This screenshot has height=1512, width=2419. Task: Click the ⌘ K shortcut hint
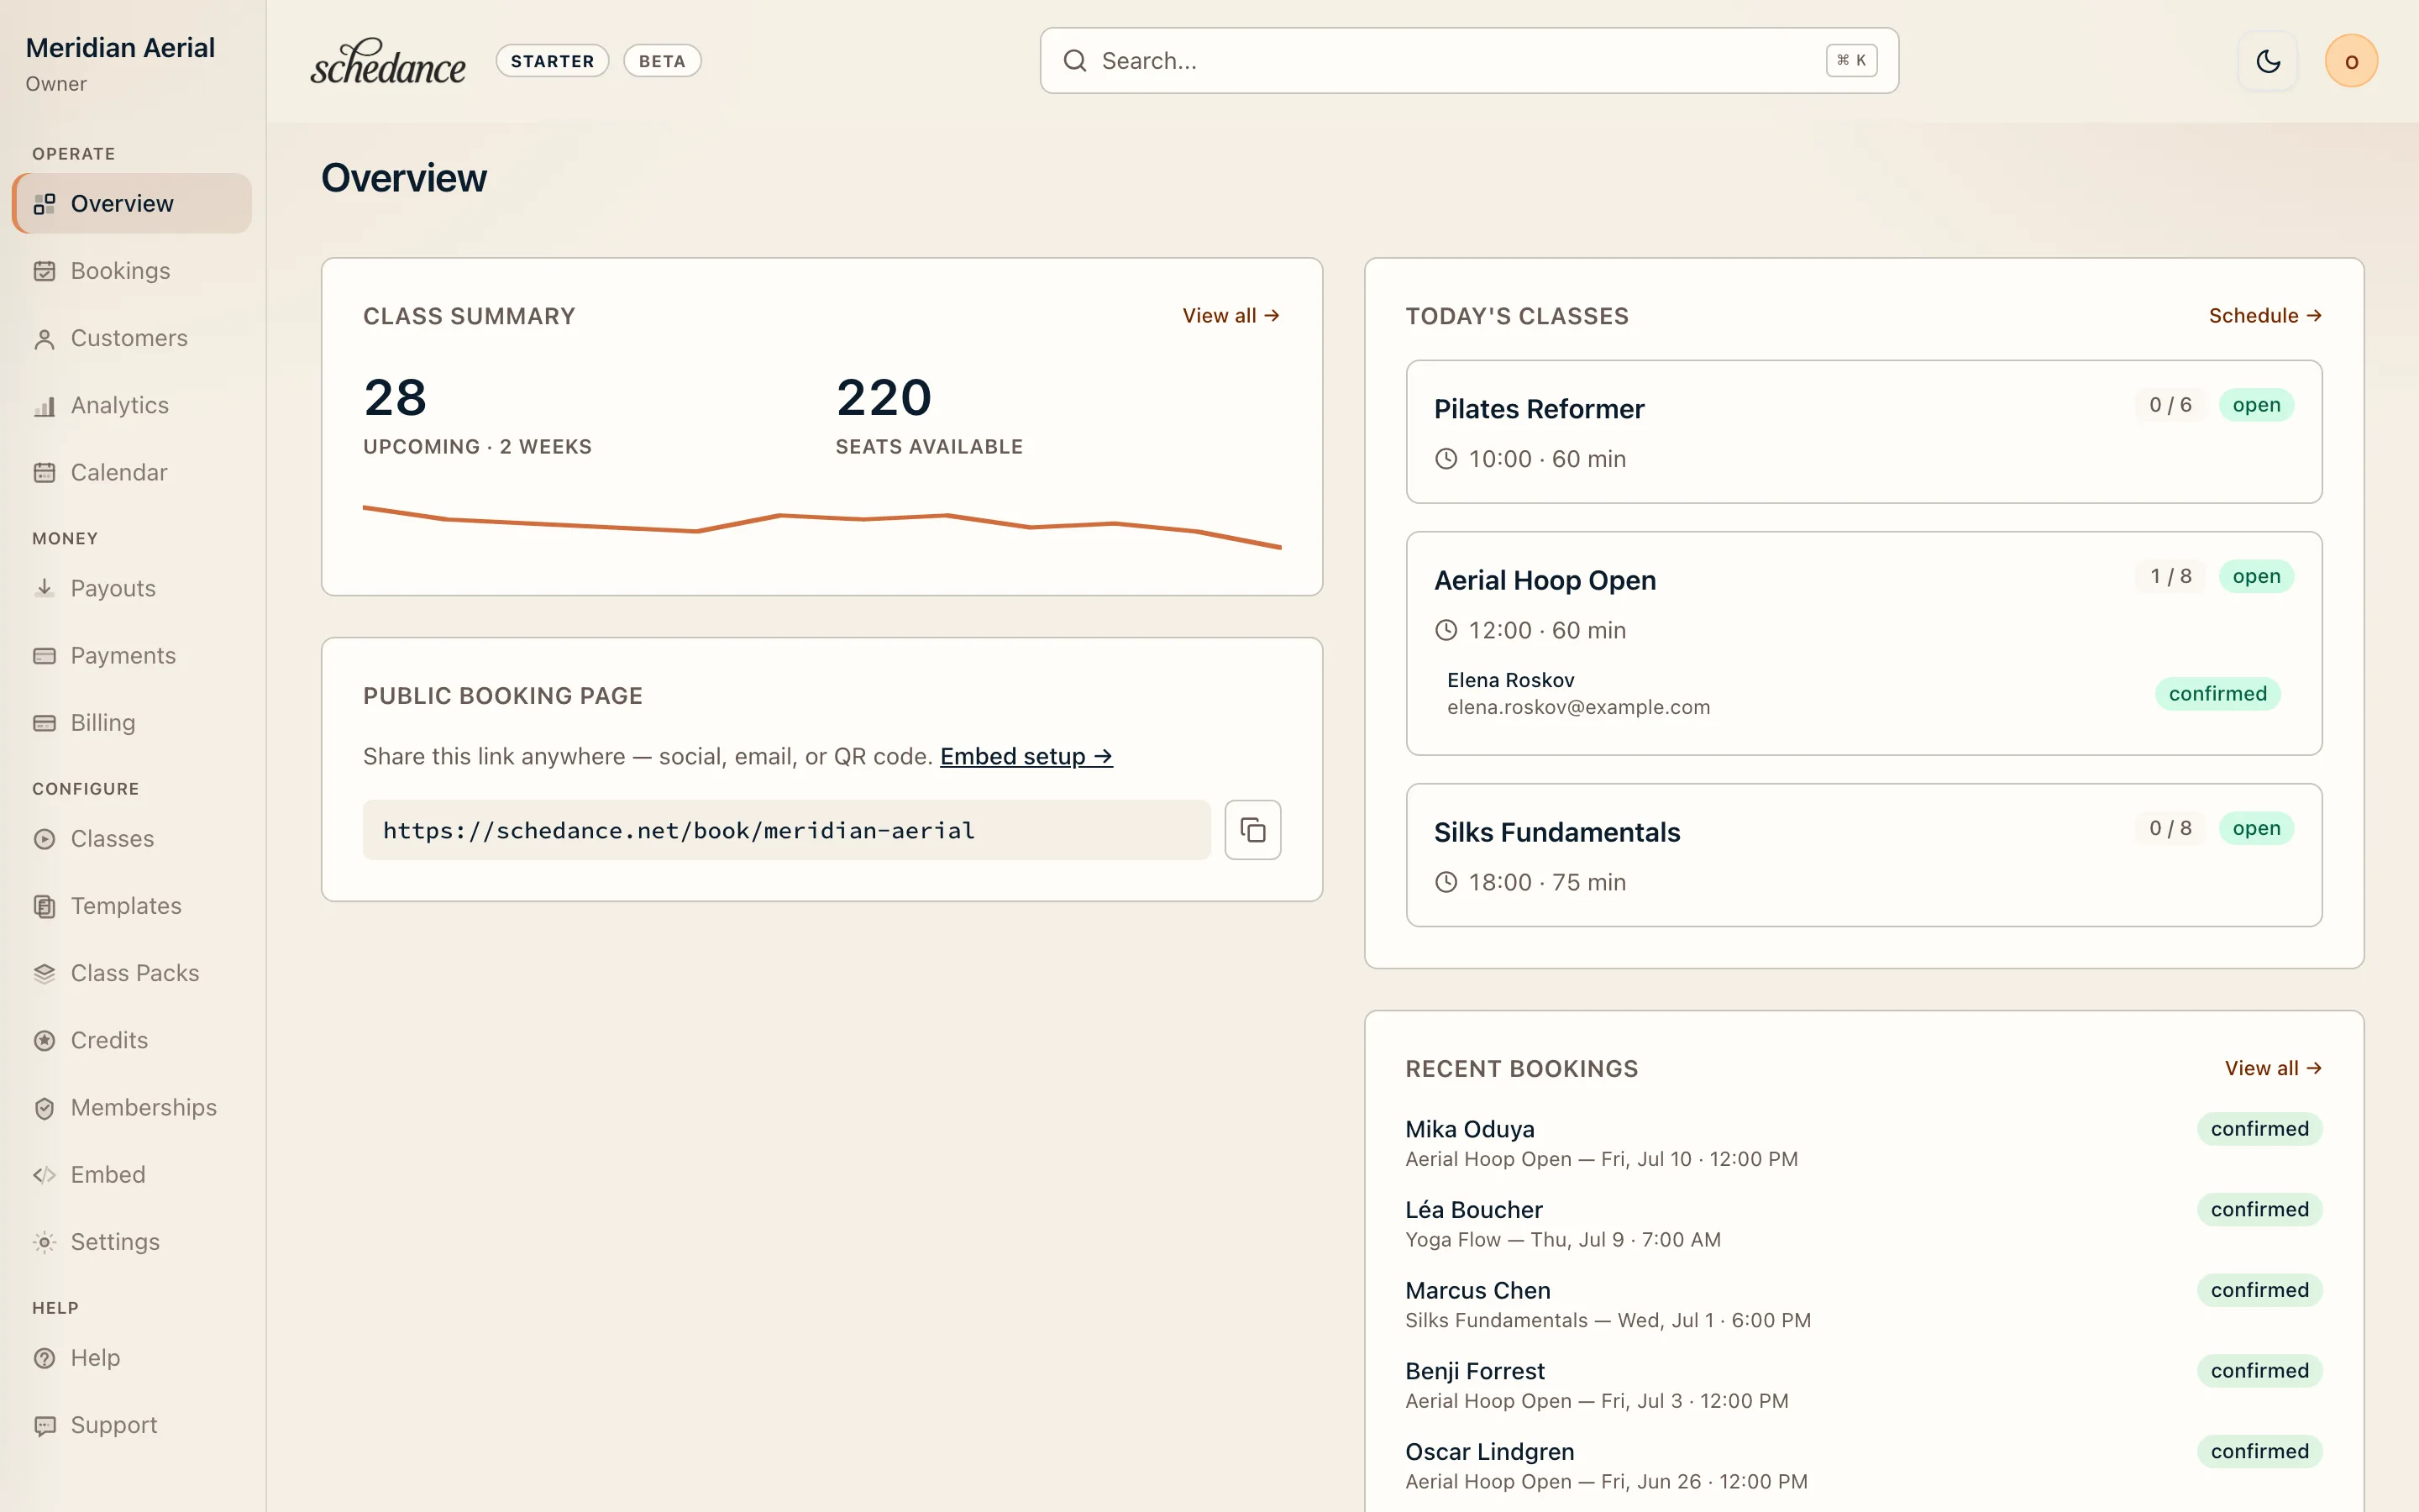(x=1851, y=60)
